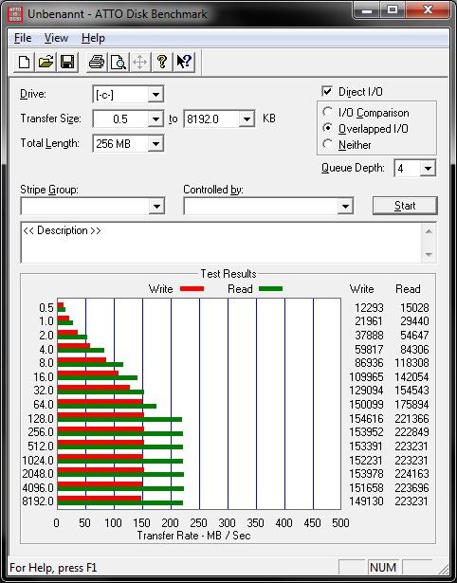Click the red write bar for 128.0
This screenshot has width=457, height=583.
101,415
